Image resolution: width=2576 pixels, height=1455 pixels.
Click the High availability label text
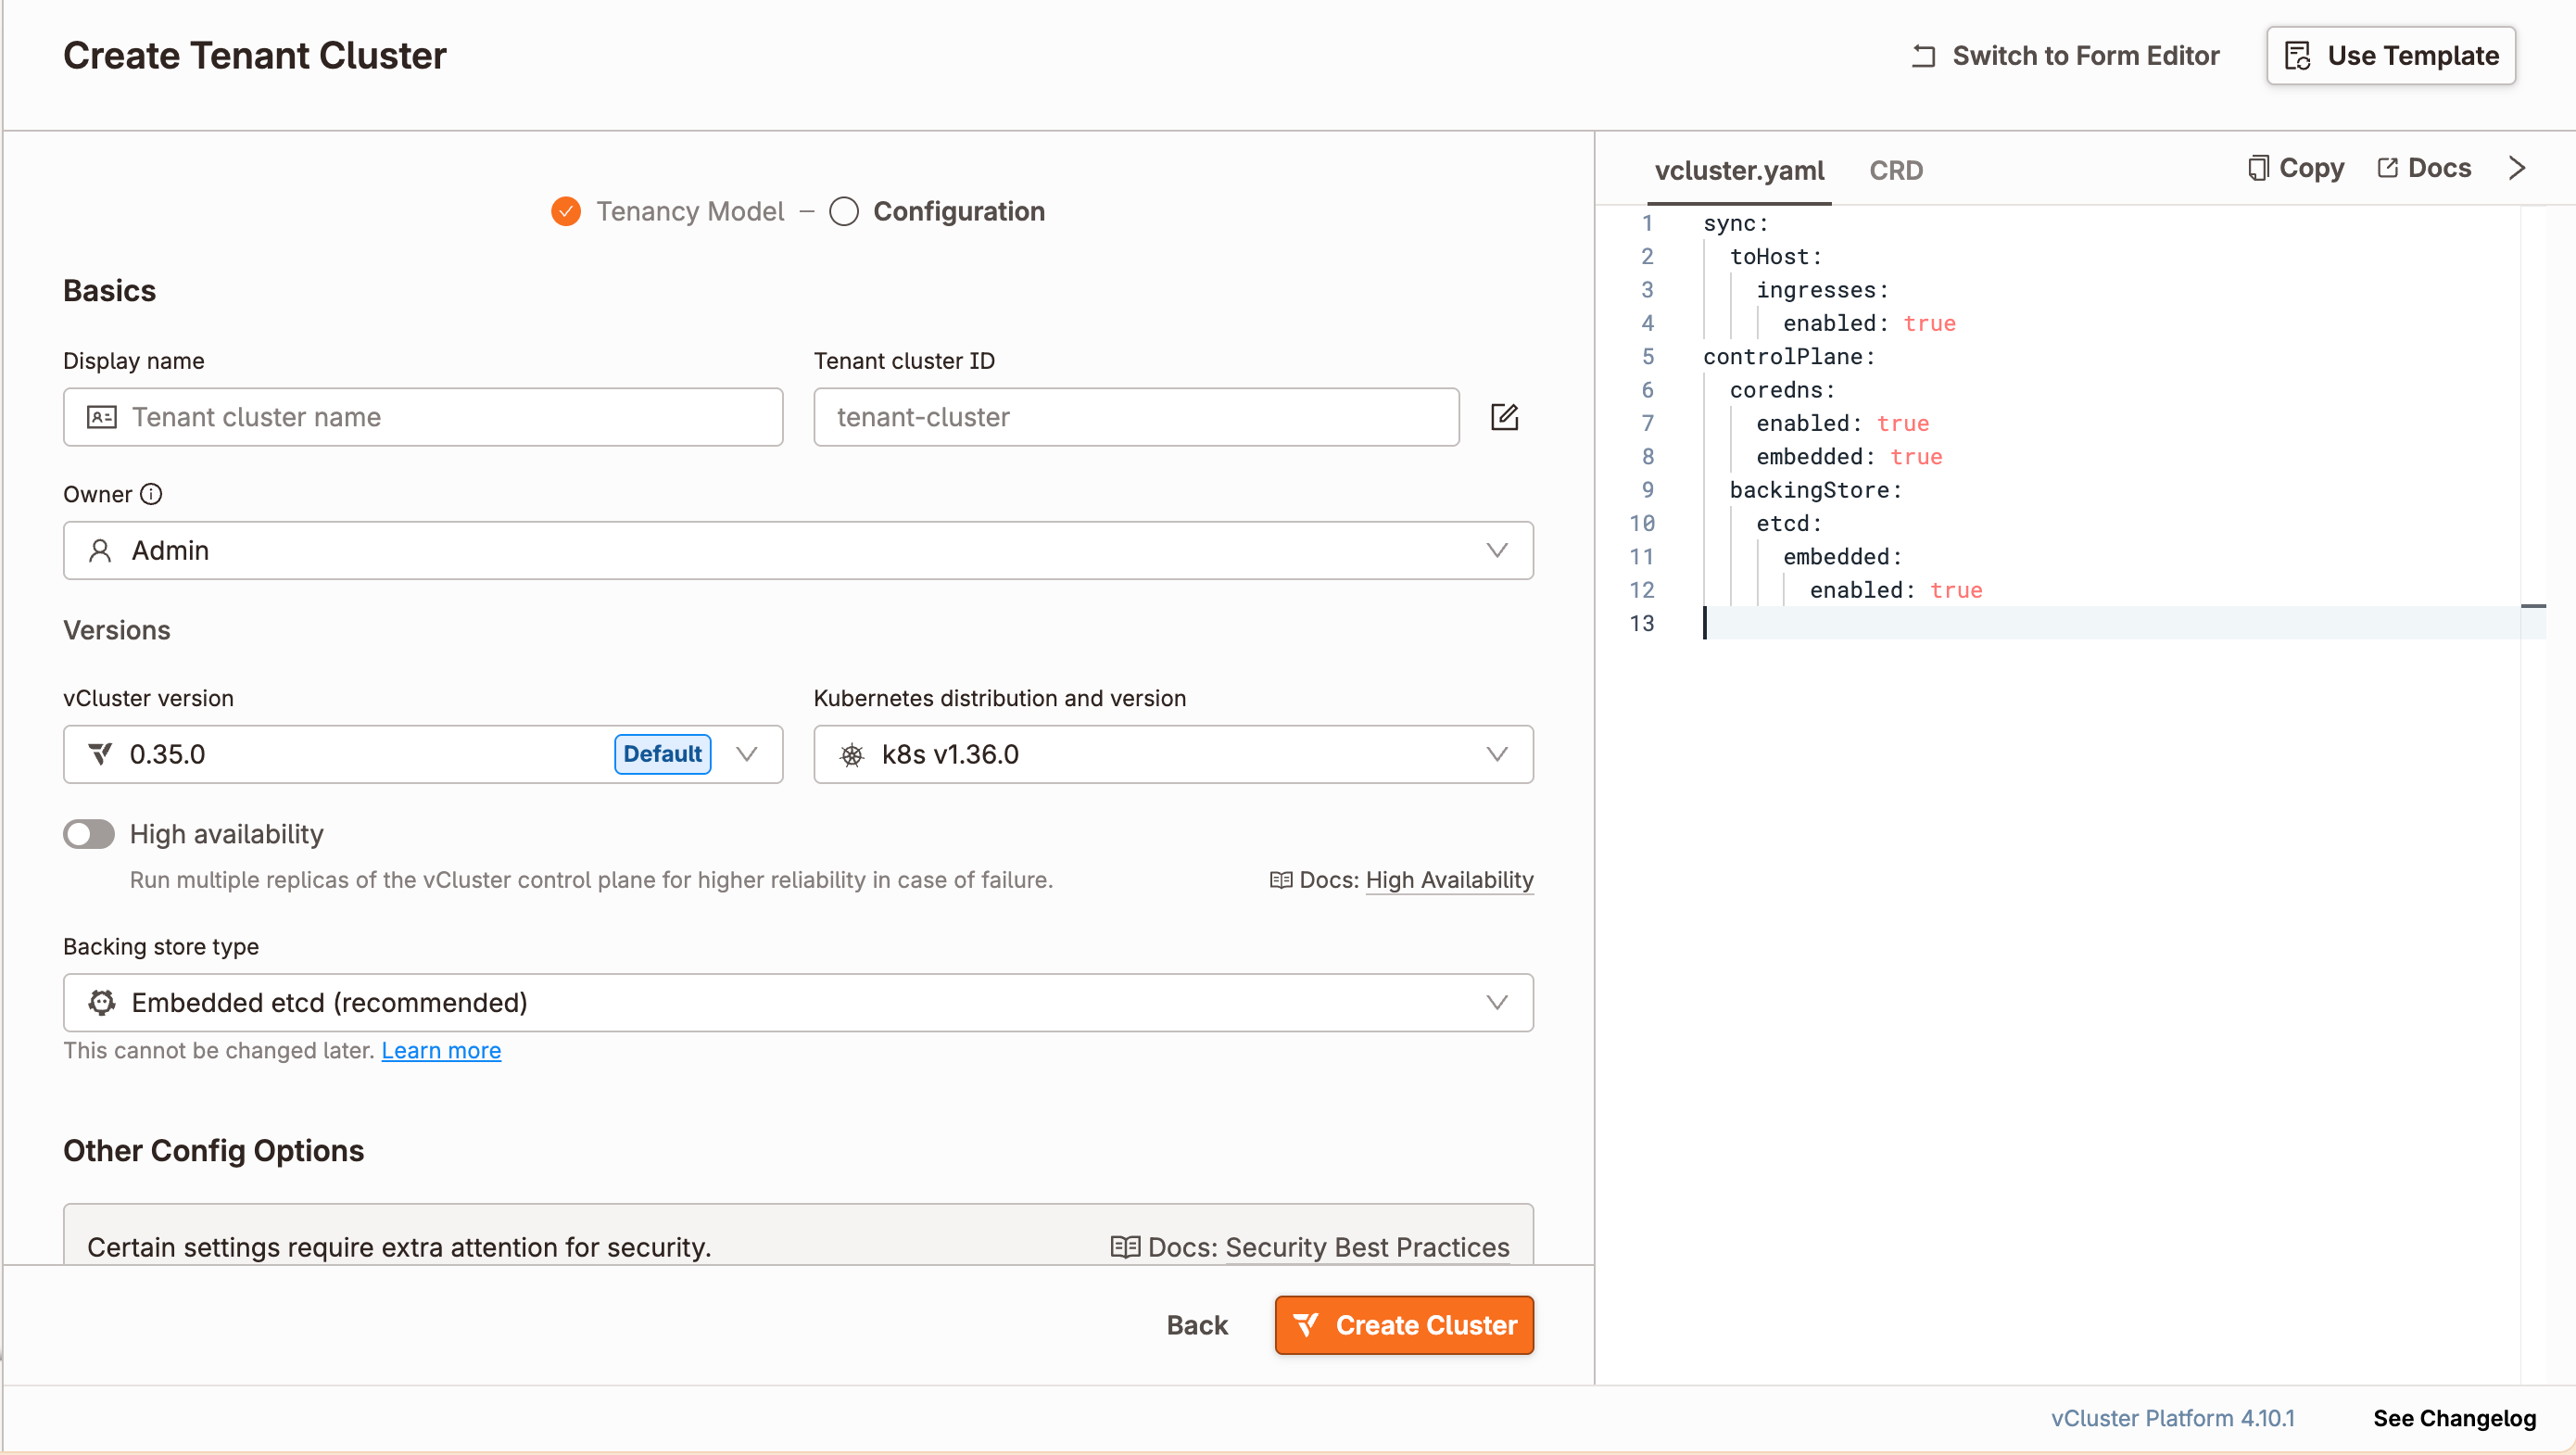(x=227, y=834)
